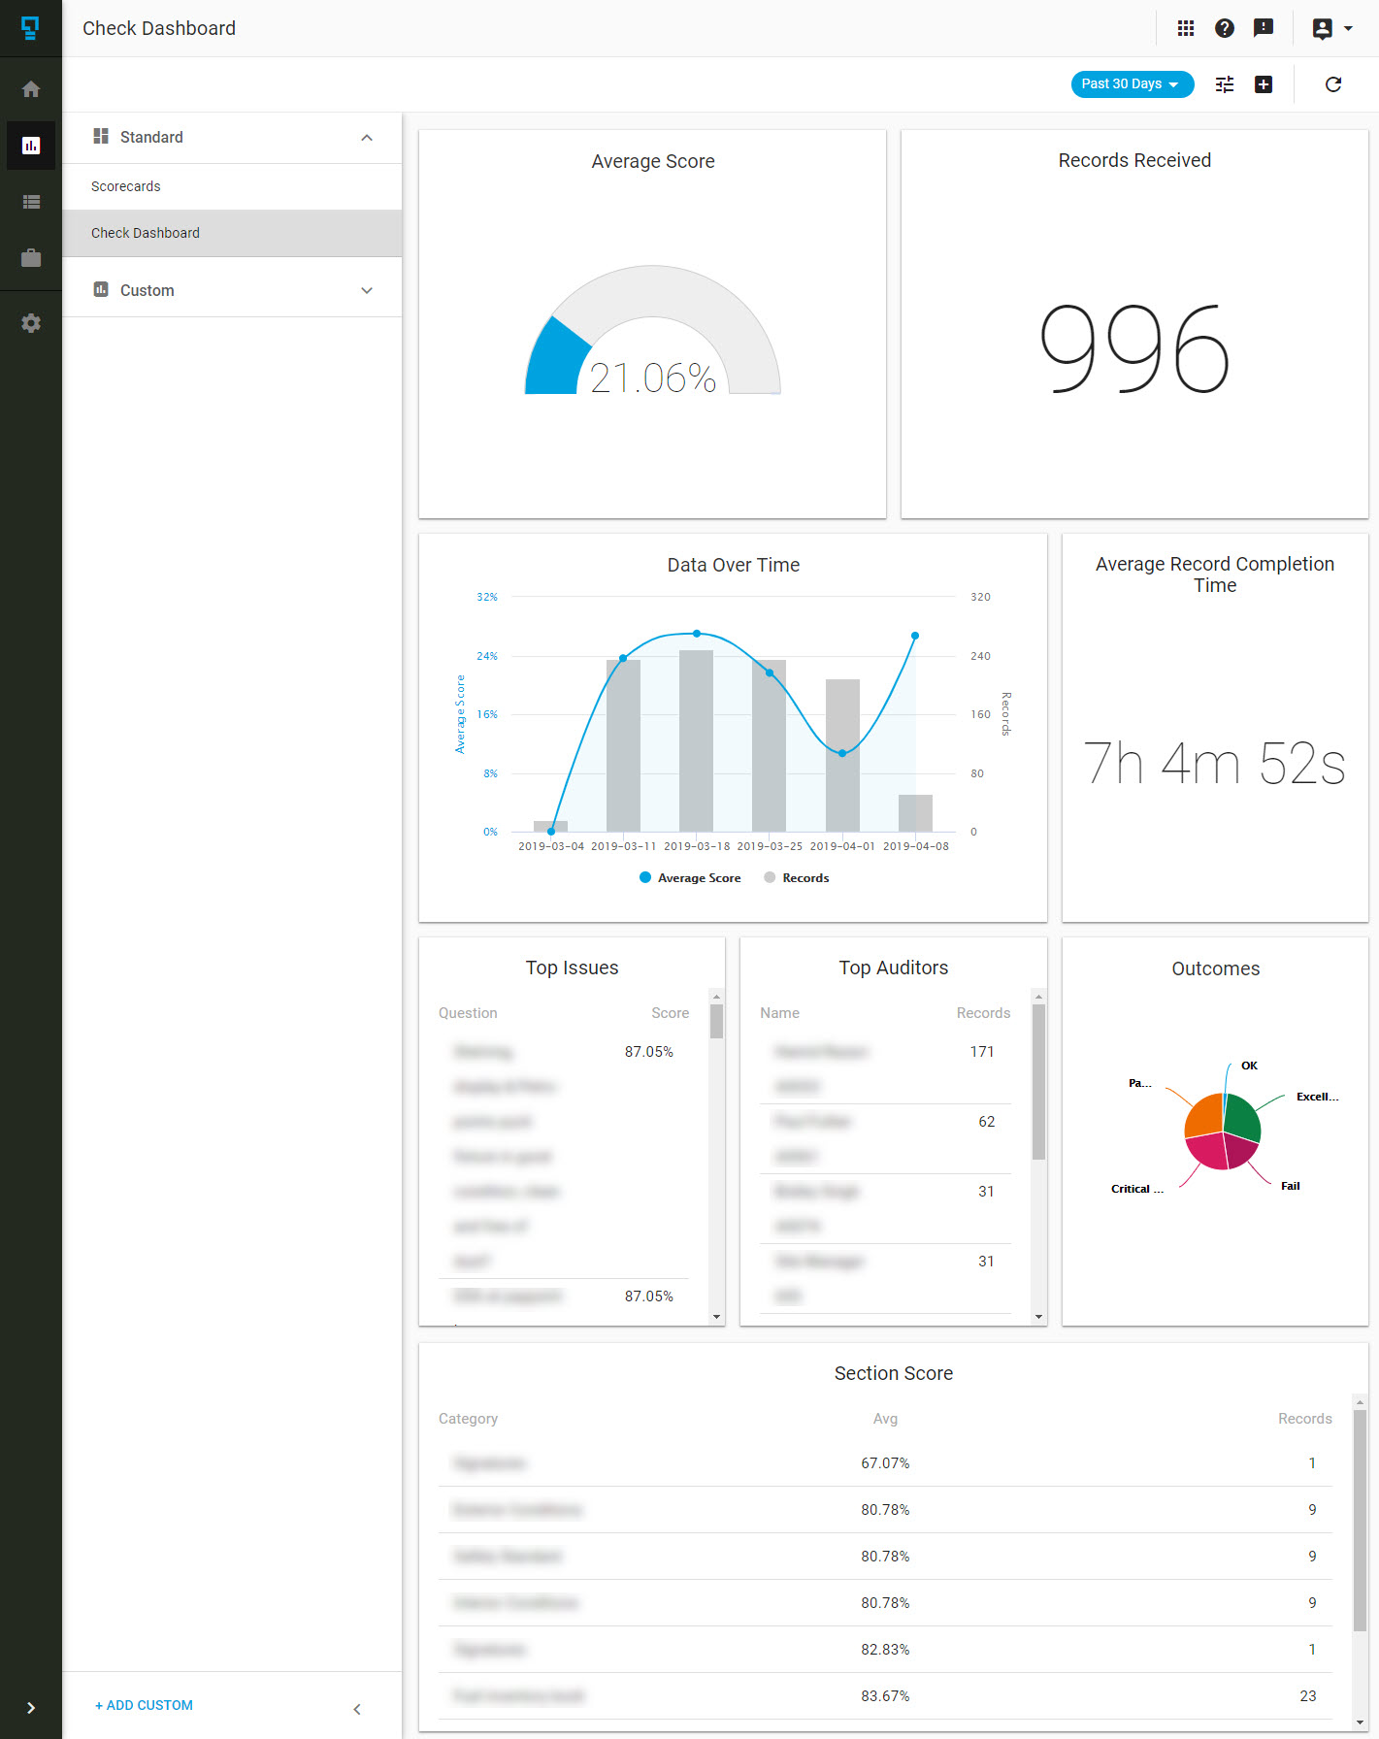Toggle Average Score legend item
Screen dimensions: 1379x1739
coord(690,877)
